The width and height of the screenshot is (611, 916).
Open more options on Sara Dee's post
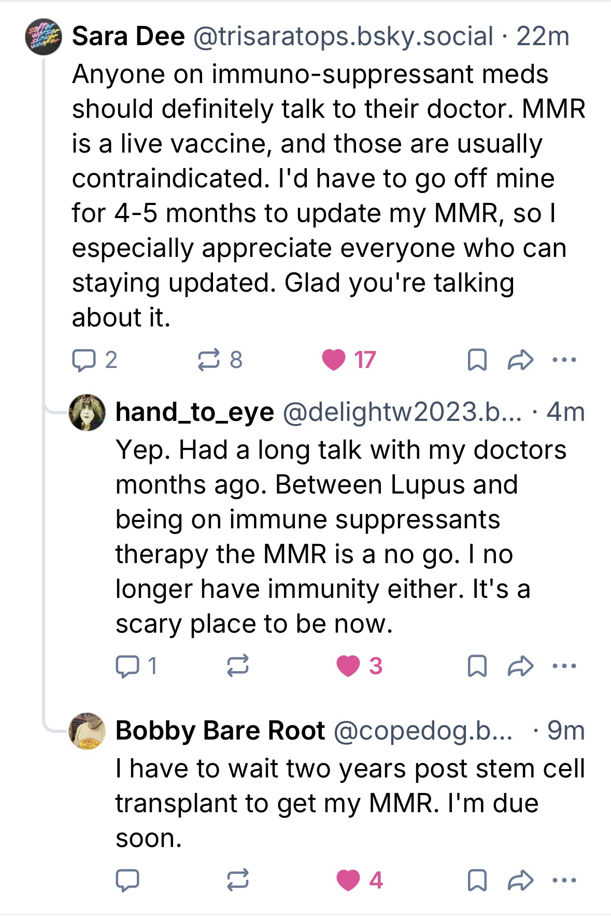[564, 360]
